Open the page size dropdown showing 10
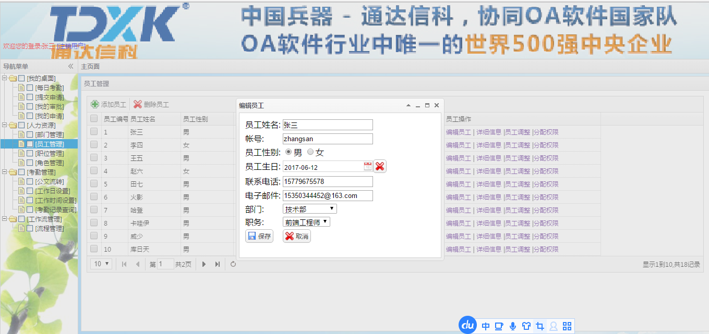 pos(101,264)
